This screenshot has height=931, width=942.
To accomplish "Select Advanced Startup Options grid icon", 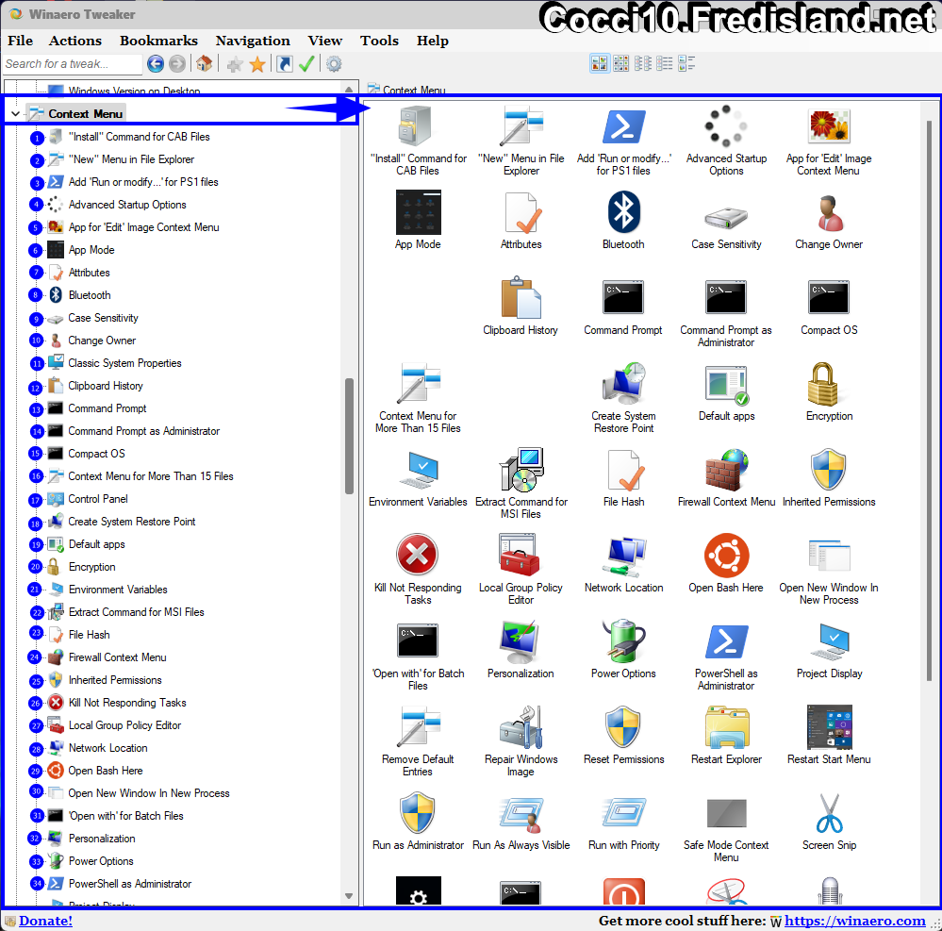I will pyautogui.click(x=726, y=126).
